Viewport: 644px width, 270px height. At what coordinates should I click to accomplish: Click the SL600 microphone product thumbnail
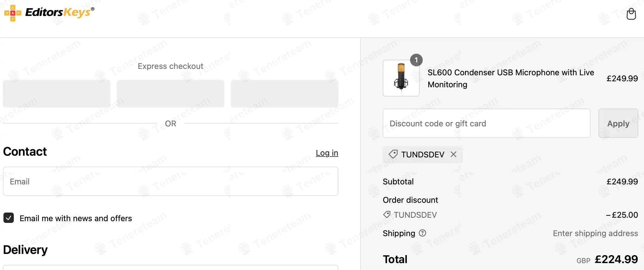[x=401, y=78]
